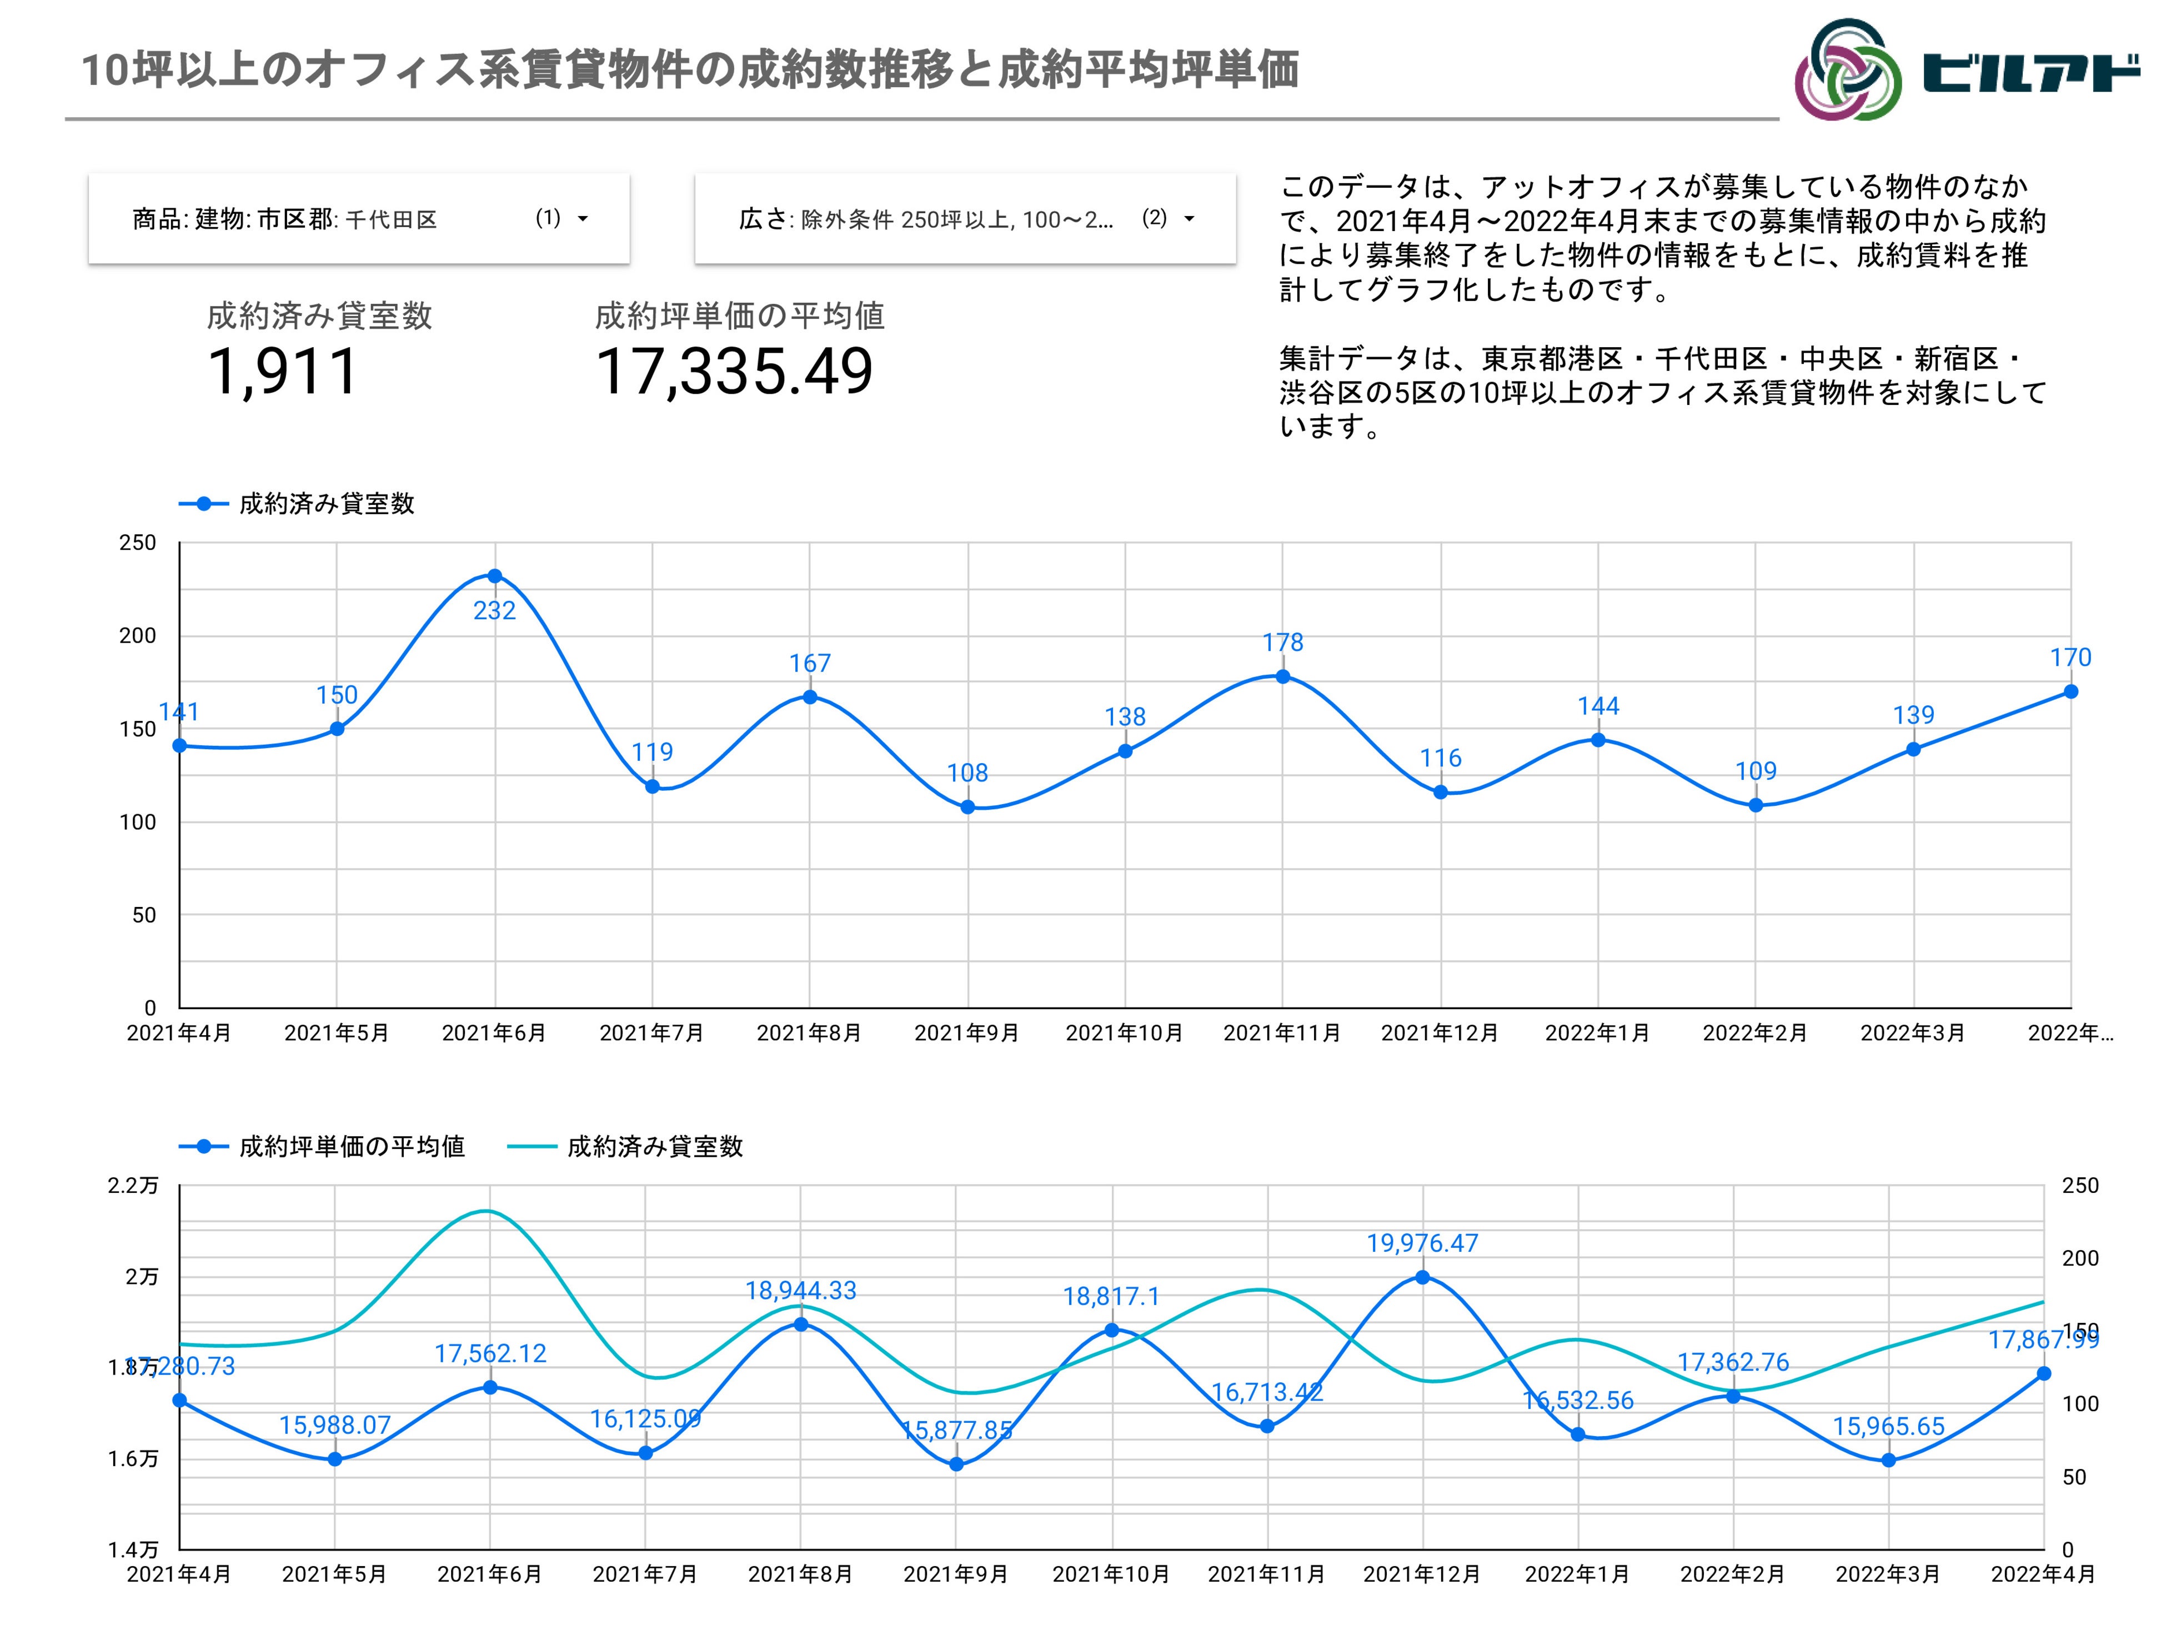2166x1625 pixels.
Task: Click the 18,944.33 data point for 2021年8月
Action: point(800,1325)
